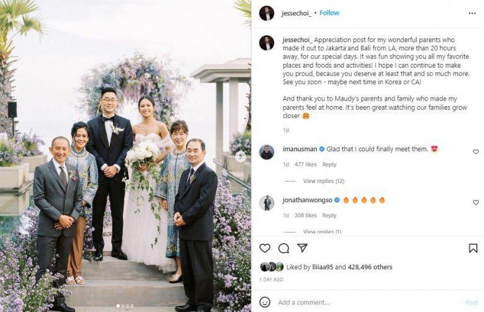Show the 477 likes on imanusman's comment
The image size is (484, 312).
[307, 164]
